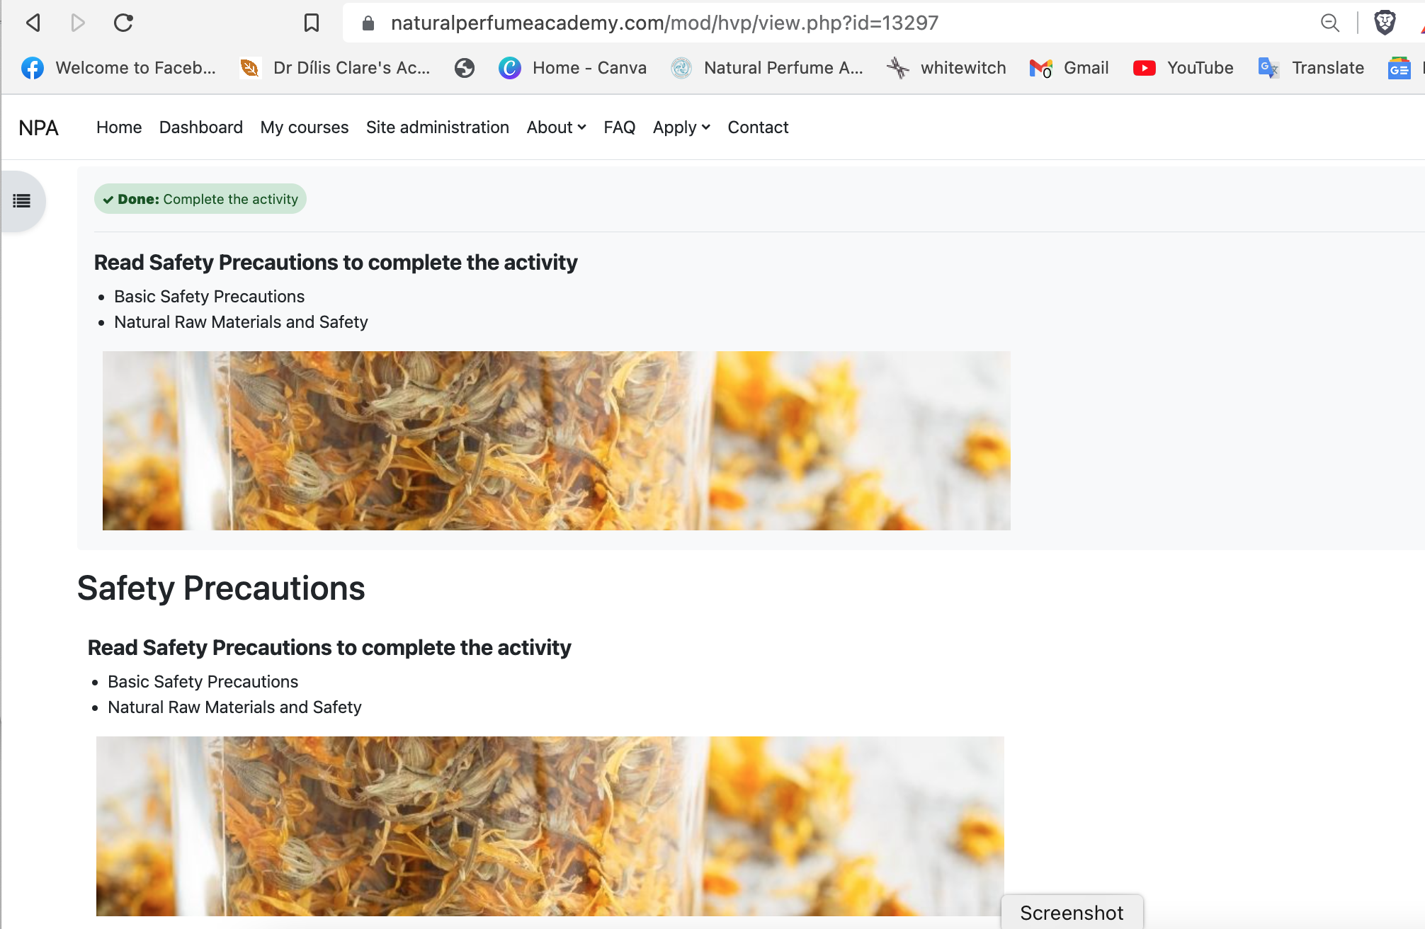Open the Google News bookmark icon
Viewport: 1425px width, 929px height.
(x=1399, y=68)
